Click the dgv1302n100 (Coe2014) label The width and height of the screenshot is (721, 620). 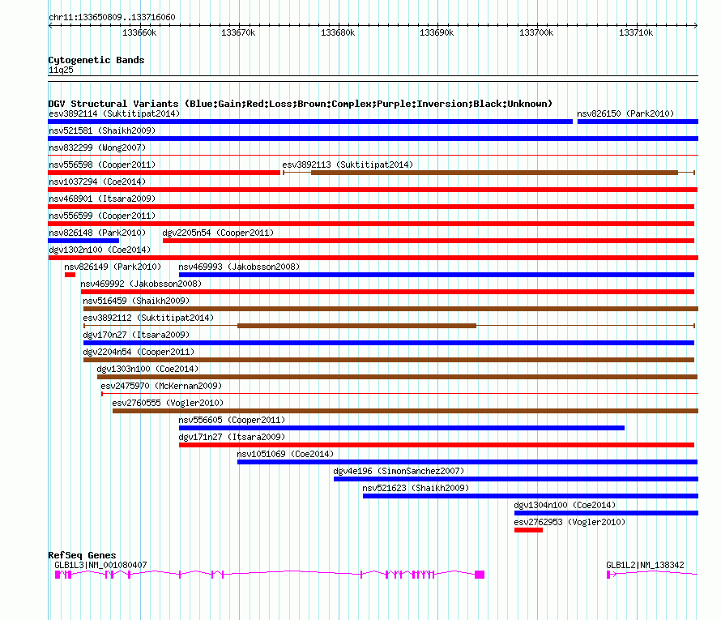(100, 250)
